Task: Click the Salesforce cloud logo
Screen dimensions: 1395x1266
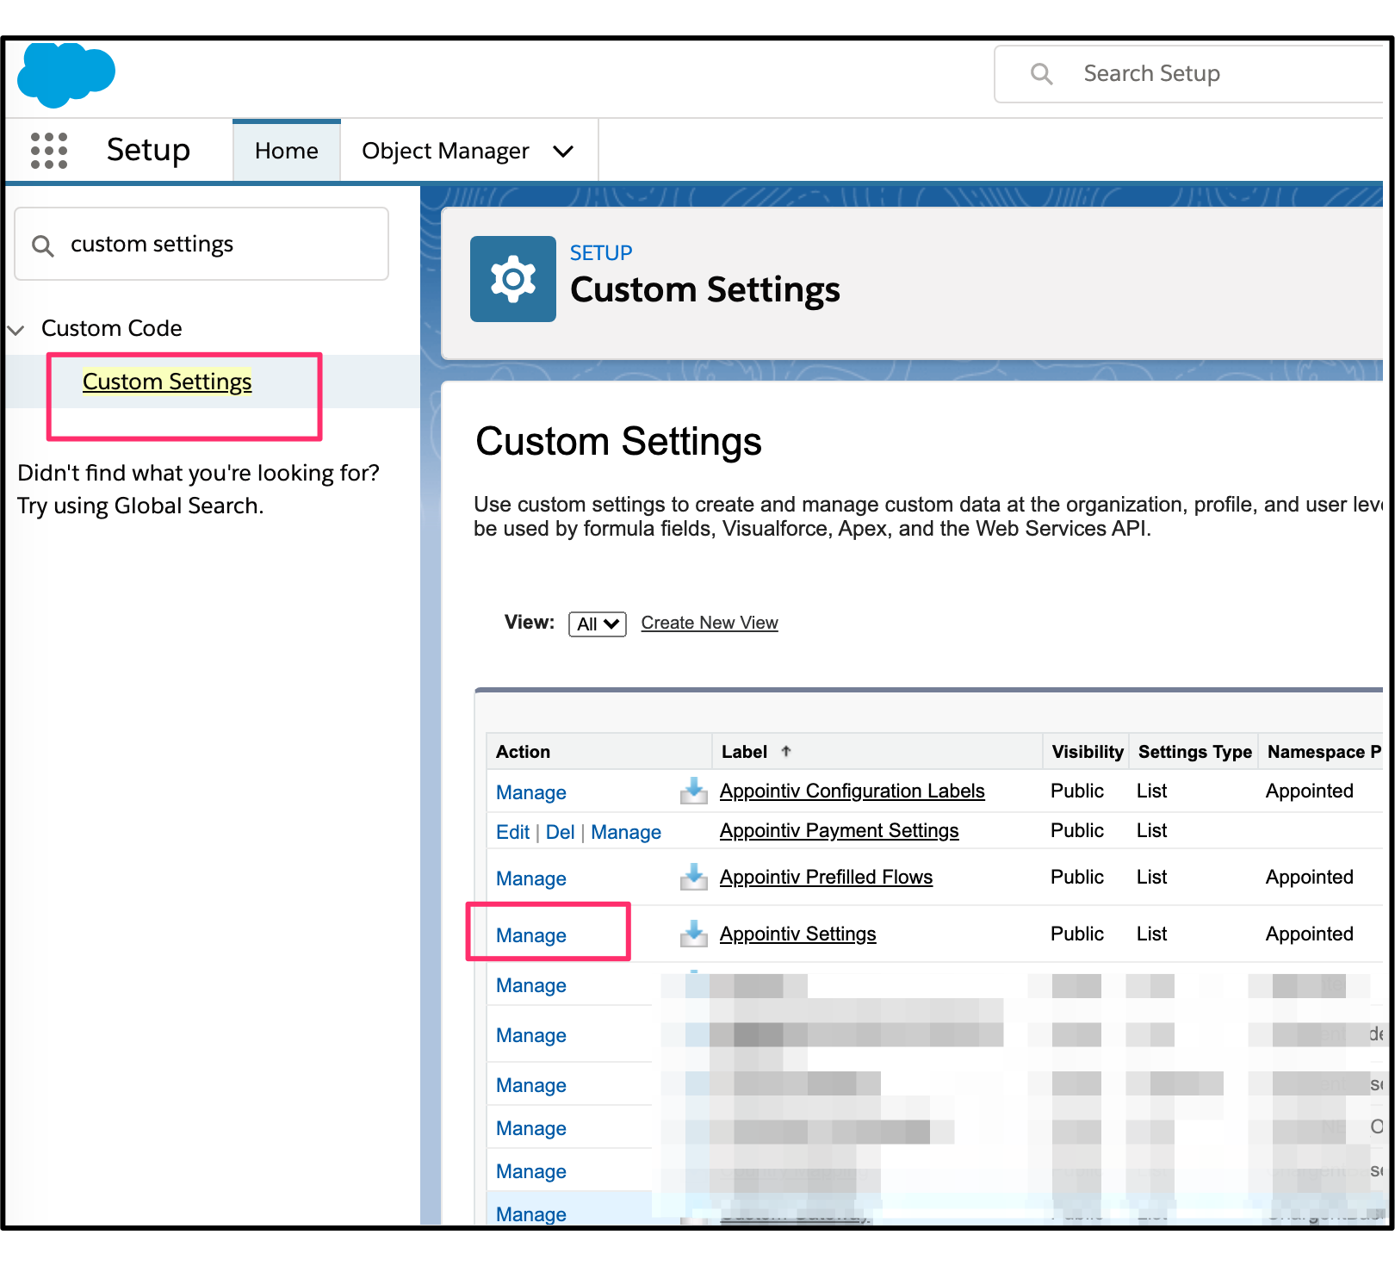Action: click(x=66, y=75)
